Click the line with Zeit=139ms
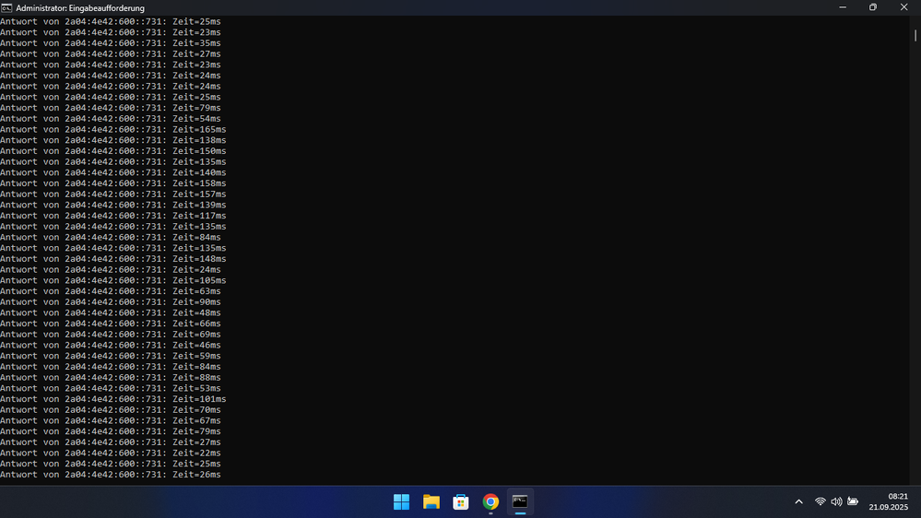This screenshot has height=518, width=921. [x=112, y=205]
